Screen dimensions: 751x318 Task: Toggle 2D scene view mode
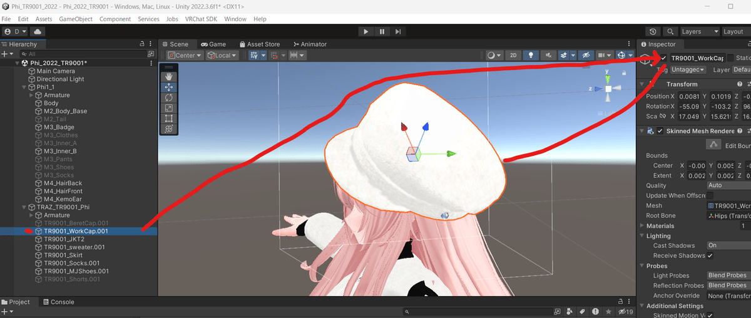pyautogui.click(x=513, y=55)
